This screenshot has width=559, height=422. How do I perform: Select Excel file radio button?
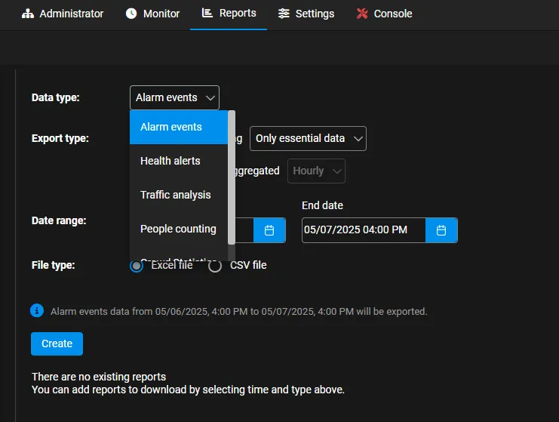coord(137,266)
